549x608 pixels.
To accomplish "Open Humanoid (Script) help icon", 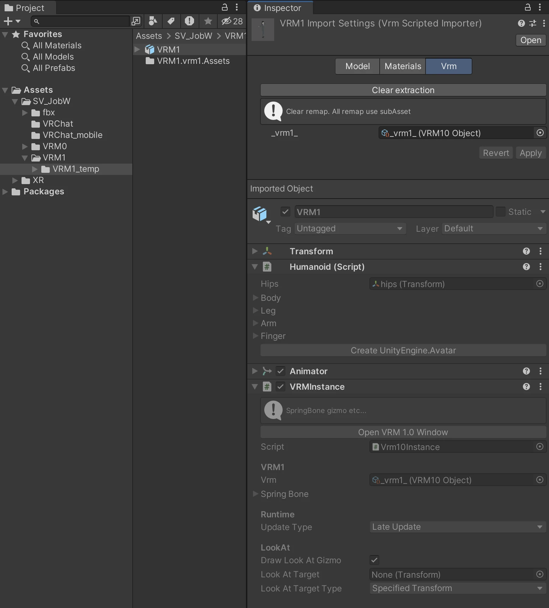I will pos(526,267).
